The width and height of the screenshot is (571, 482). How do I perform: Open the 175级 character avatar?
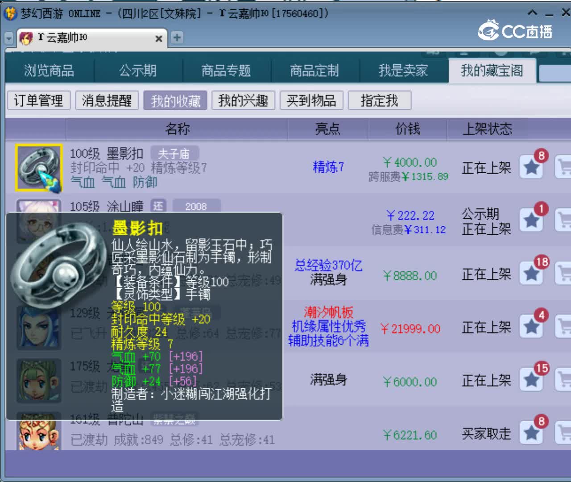[x=39, y=381]
